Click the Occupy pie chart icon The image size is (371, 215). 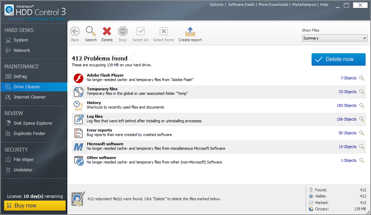click(x=311, y=209)
